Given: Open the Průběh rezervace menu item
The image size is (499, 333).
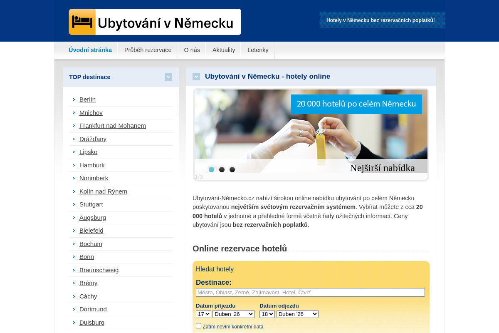Looking at the screenshot, I should pyautogui.click(x=148, y=50).
